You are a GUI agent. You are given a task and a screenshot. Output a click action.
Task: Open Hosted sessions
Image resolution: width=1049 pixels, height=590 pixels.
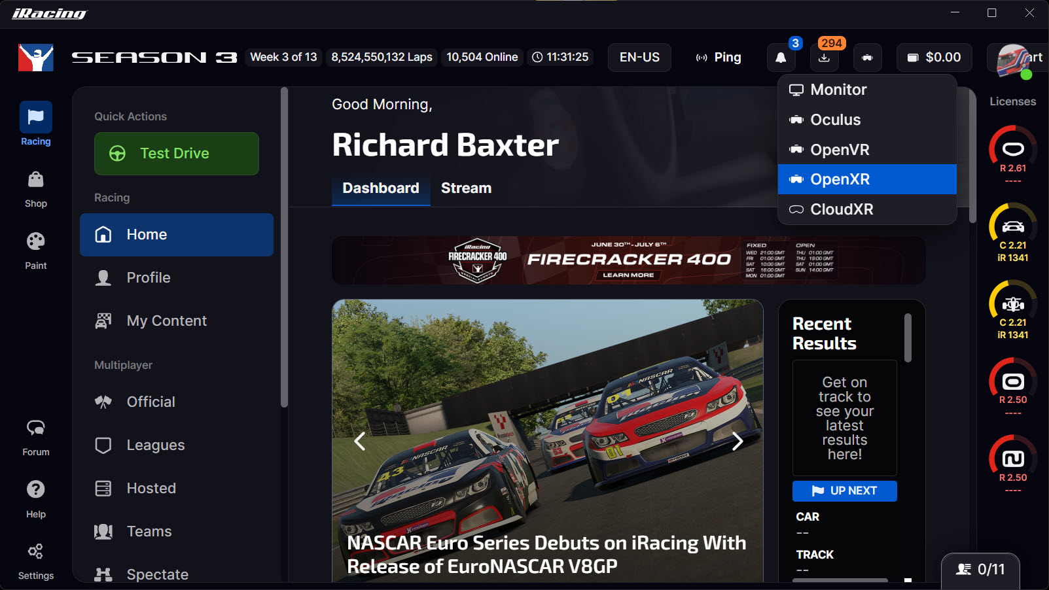point(177,489)
